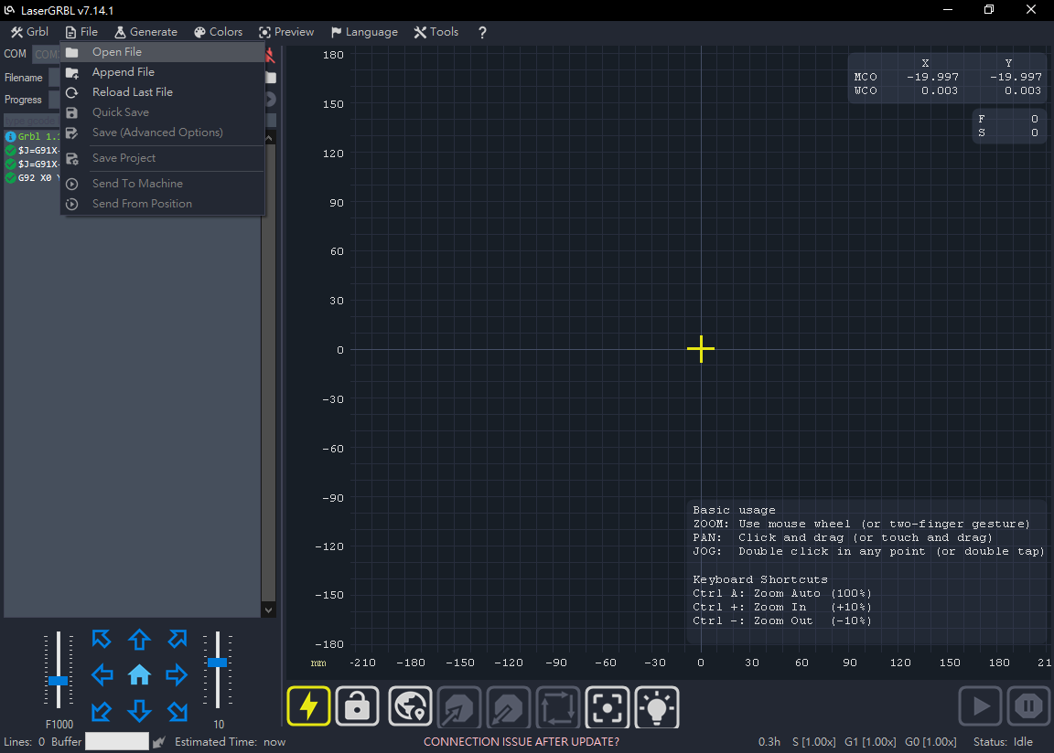Click the G1 [1.00x] override status
This screenshot has height=753, width=1054.
pos(870,742)
